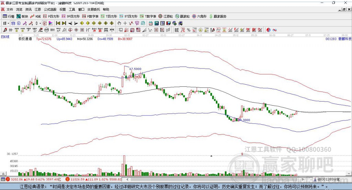Open the 帮助 menu
This screenshot has height=190, width=352.
click(x=106, y=9)
